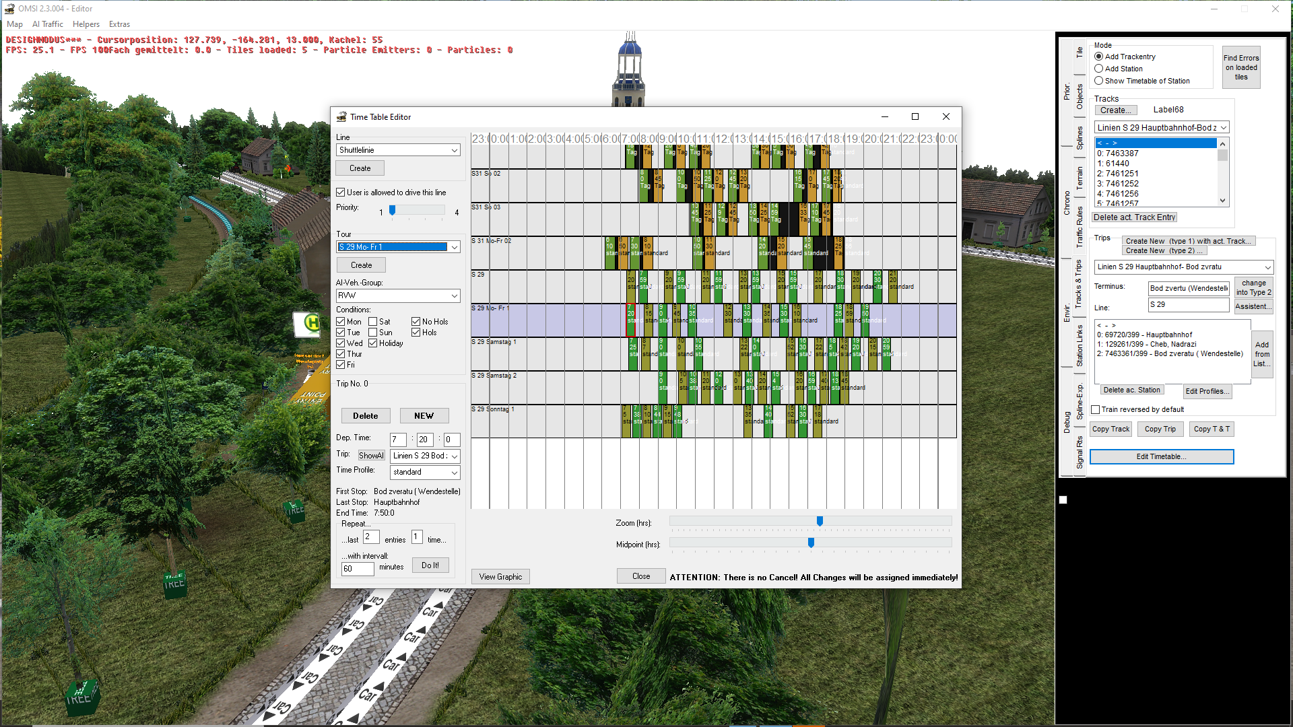This screenshot has width=1293, height=727.
Task: Click the Time Table Editor window icon
Action: (x=341, y=116)
